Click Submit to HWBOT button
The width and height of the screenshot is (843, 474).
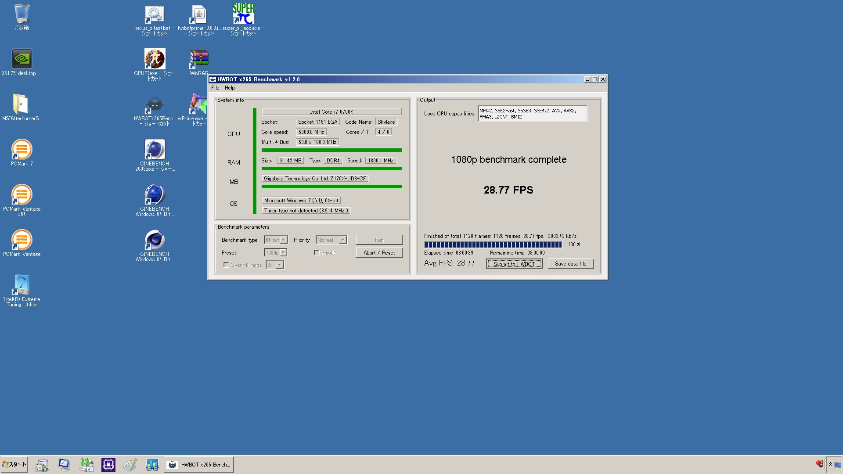514,264
